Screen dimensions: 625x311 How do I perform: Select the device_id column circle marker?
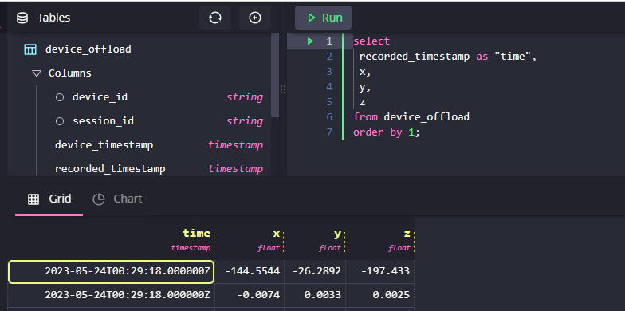(x=60, y=97)
